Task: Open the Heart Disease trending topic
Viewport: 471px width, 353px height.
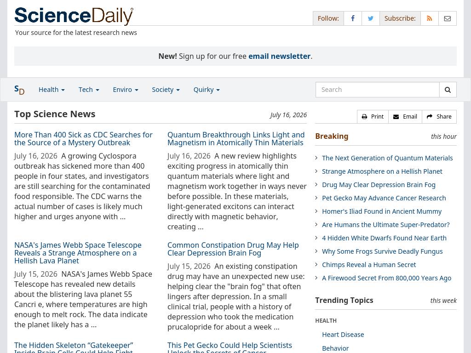Action: [343, 335]
